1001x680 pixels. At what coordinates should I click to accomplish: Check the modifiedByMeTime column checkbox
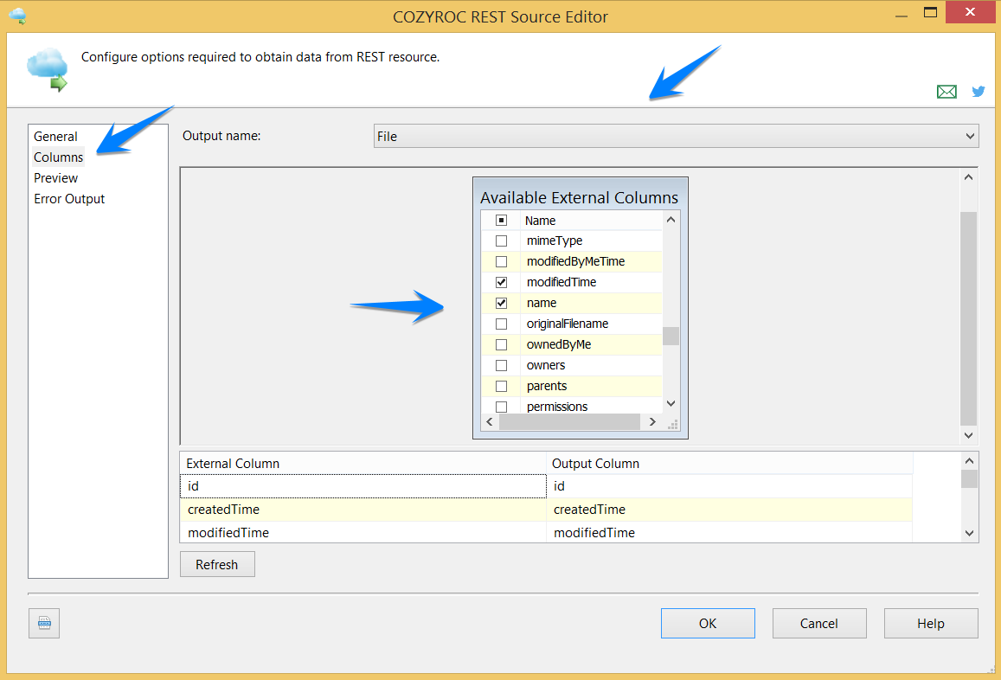point(501,262)
